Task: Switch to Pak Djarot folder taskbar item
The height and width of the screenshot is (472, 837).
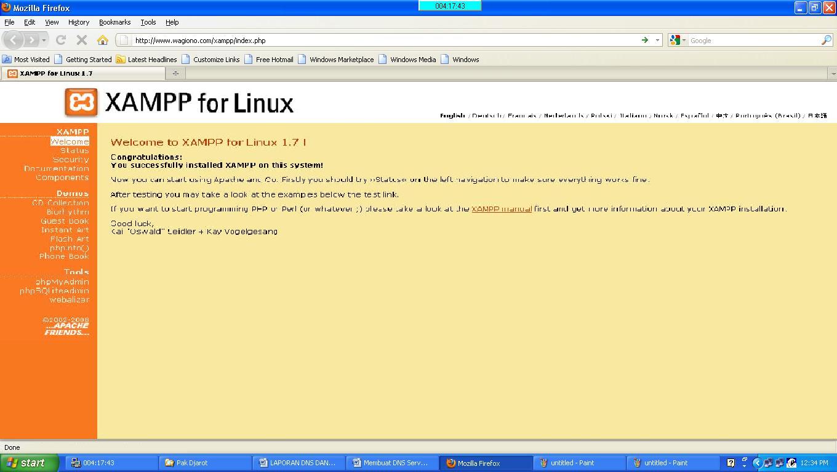Action: click(x=205, y=463)
